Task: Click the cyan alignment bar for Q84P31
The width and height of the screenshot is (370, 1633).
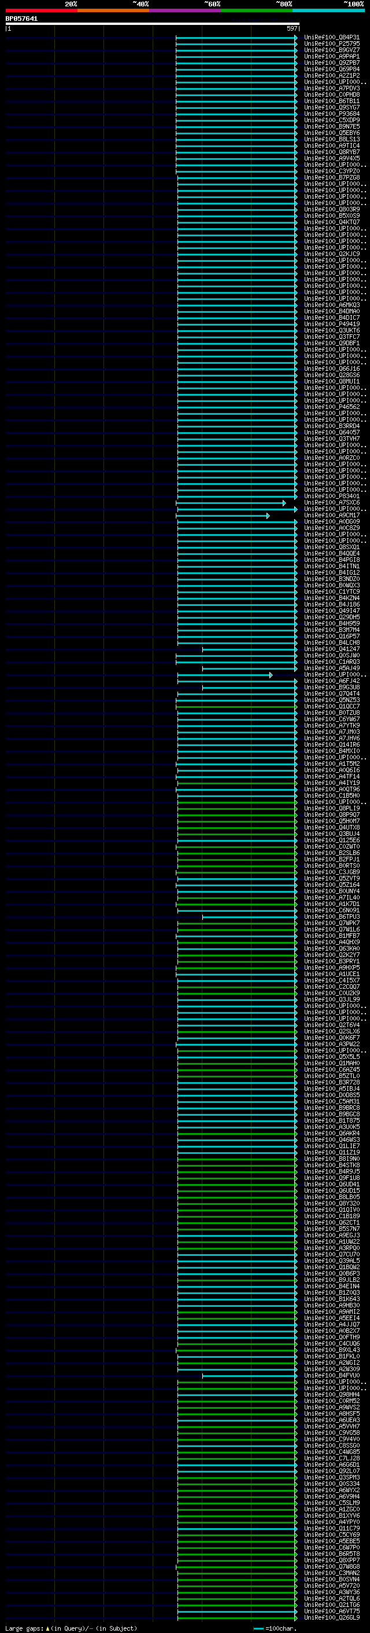Action: coord(236,38)
